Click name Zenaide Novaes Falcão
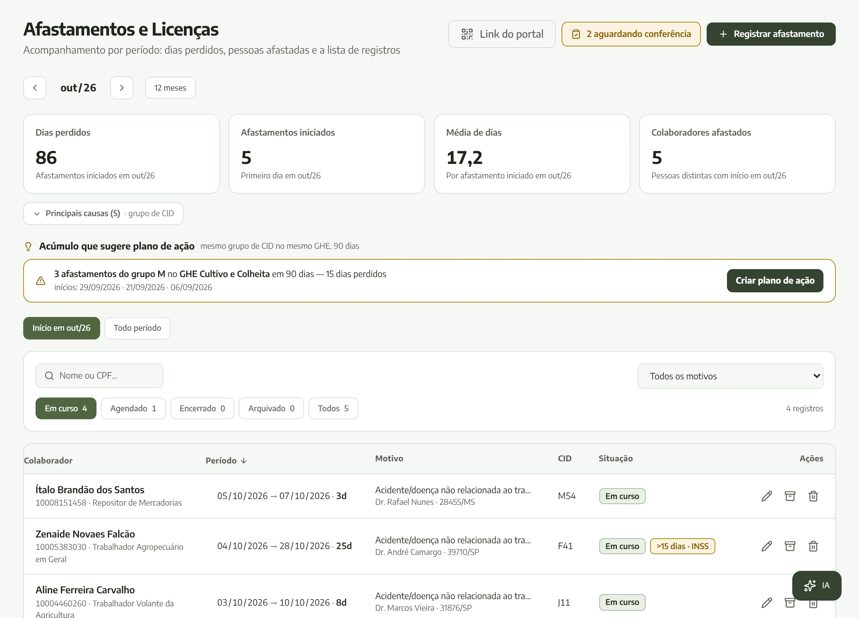Viewport: 859px width, 618px height. click(85, 534)
